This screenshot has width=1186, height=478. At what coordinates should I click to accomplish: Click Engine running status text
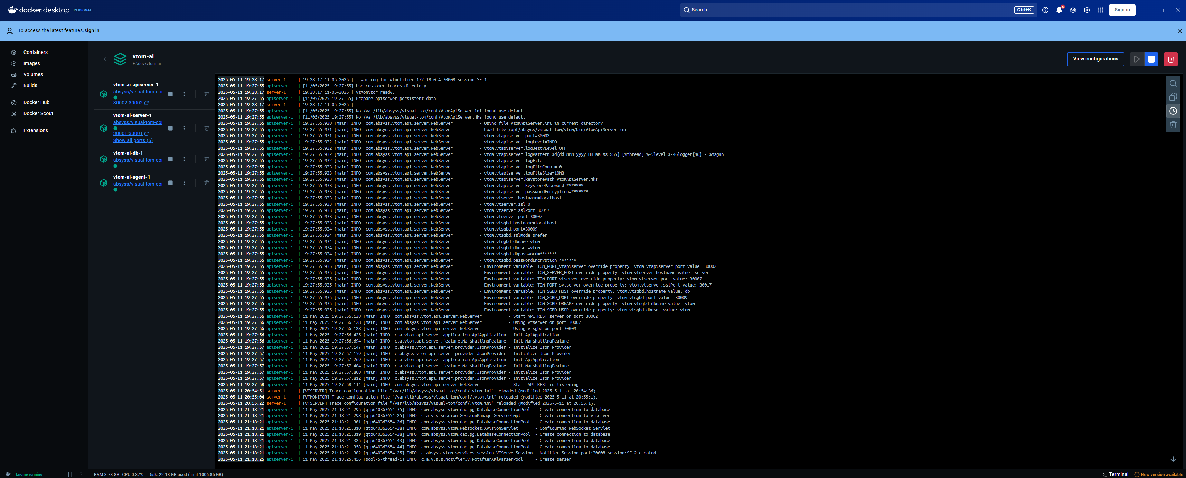tap(29, 474)
